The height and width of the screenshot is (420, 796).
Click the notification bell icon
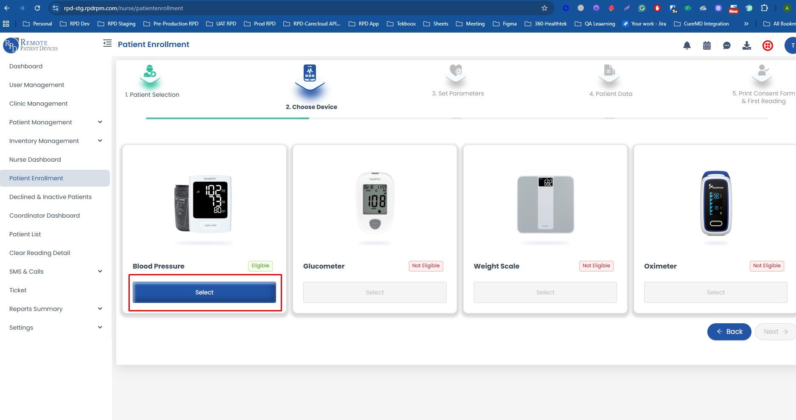point(687,45)
